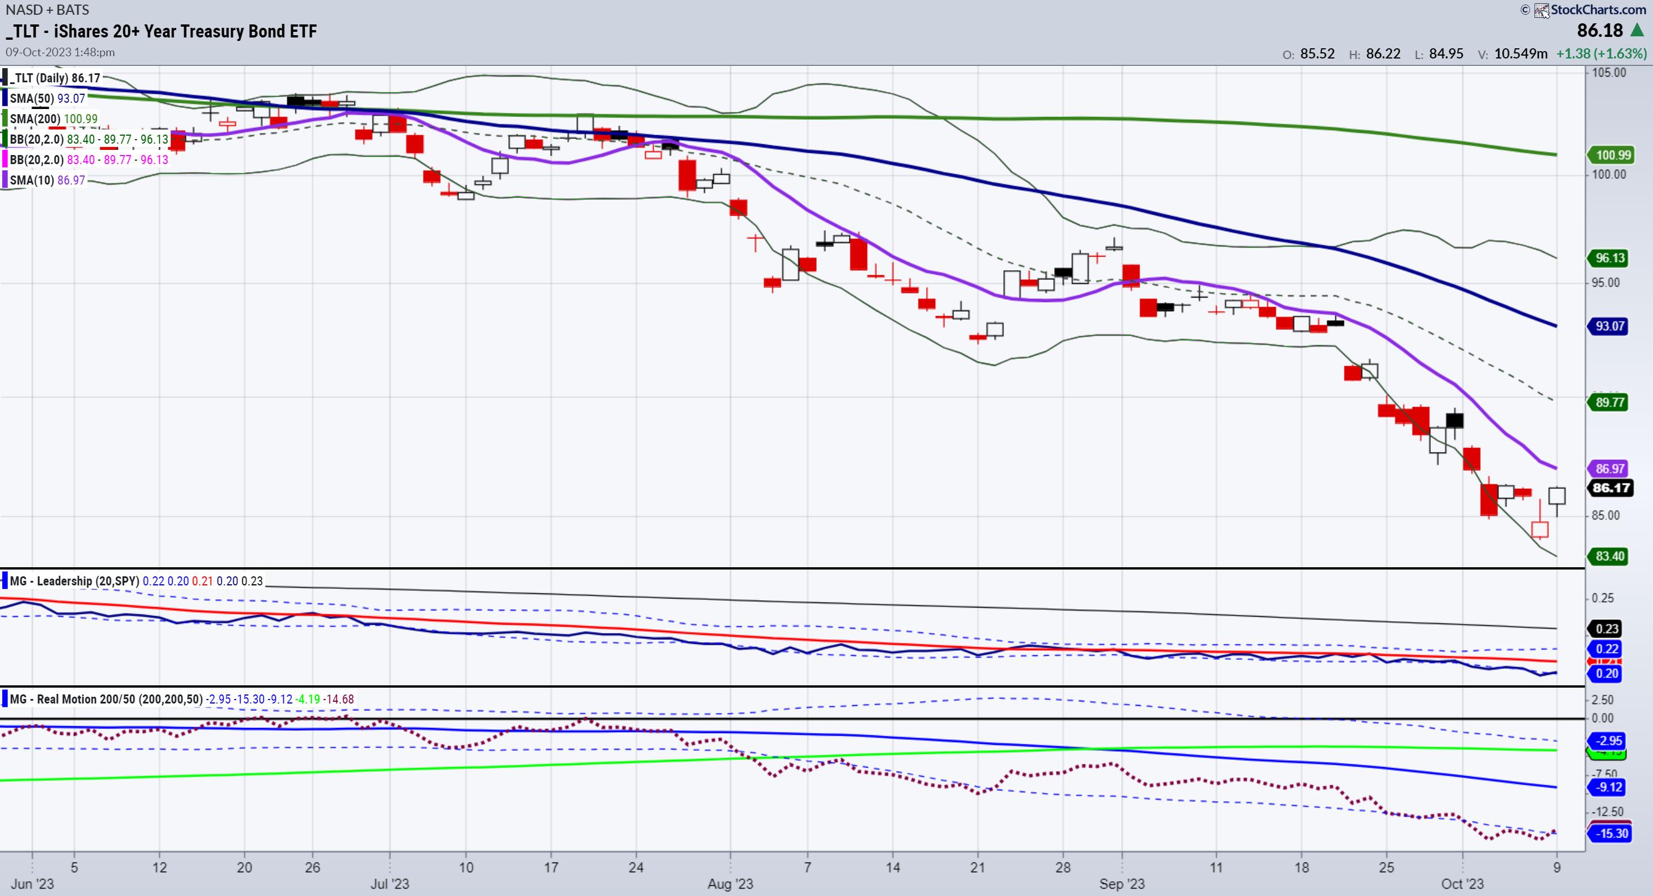Click the blue -15.30 Real Motion value tag
Viewport: 1653px width, 896px height.
tap(1612, 833)
